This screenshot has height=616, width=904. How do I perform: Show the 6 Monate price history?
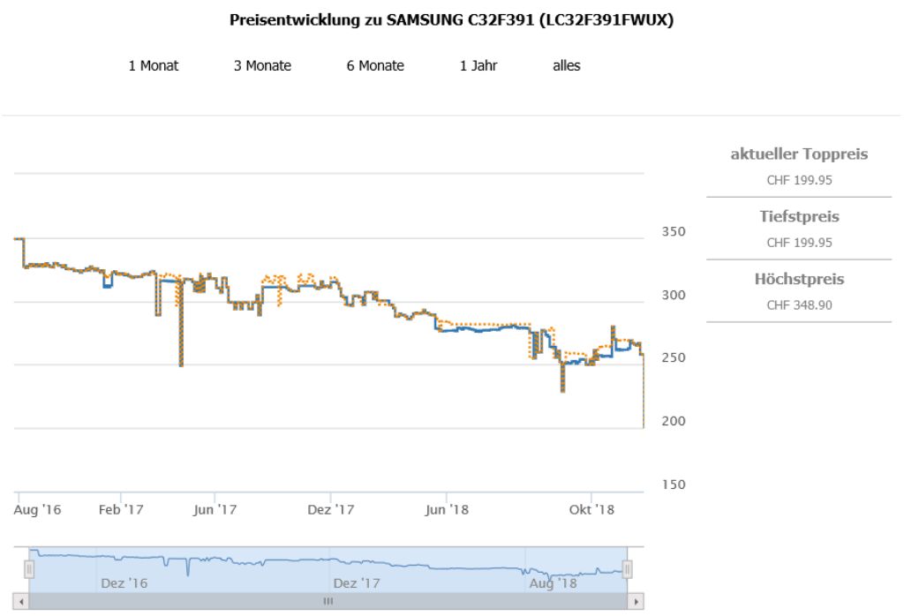pos(375,65)
